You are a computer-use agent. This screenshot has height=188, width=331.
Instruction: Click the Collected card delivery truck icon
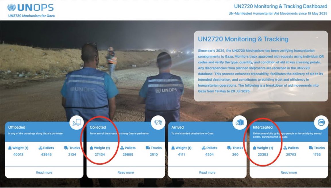click(x=158, y=122)
